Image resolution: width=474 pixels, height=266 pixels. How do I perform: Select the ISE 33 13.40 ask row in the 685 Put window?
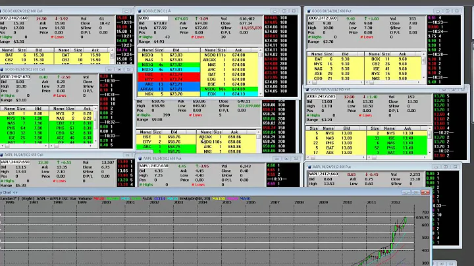pyautogui.click(x=397, y=138)
